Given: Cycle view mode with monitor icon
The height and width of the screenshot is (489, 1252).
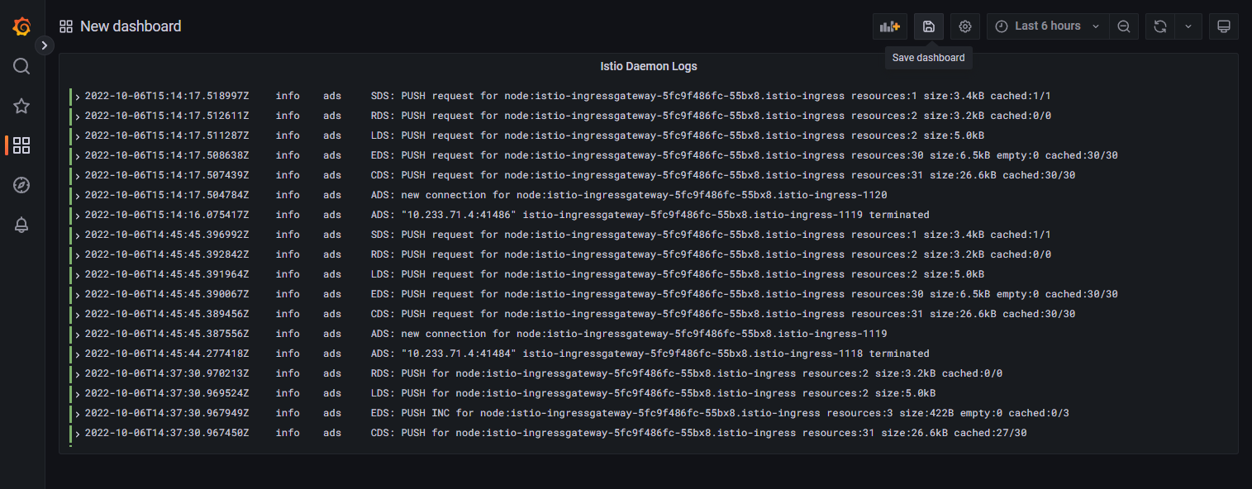Looking at the screenshot, I should tap(1223, 26).
